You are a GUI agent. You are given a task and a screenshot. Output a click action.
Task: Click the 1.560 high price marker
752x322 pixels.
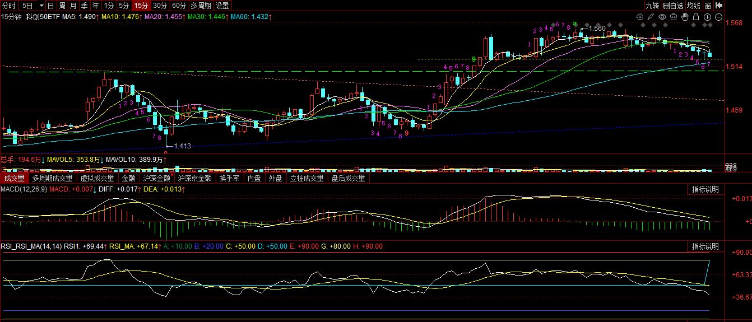coord(597,28)
